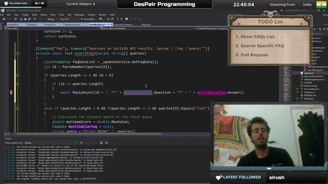Viewport: 328px width, 184px height.
Task: Select NuGet.config in Solution Explorer
Action: 310,86
